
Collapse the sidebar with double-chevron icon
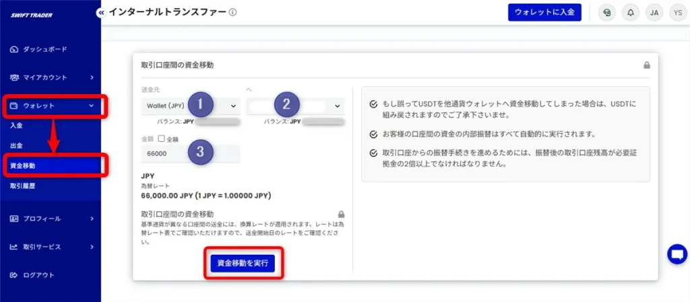(101, 13)
